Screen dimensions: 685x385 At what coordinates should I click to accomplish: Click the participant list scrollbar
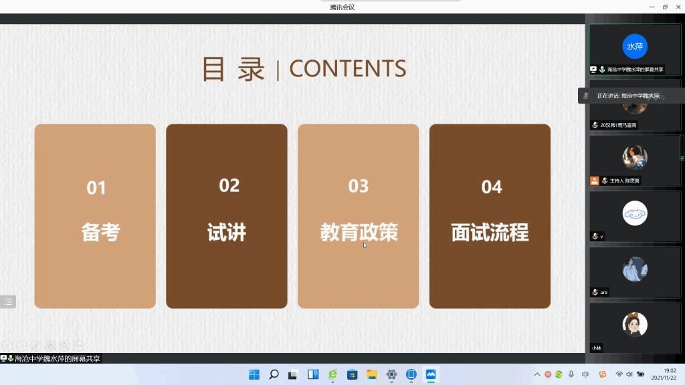[682, 147]
